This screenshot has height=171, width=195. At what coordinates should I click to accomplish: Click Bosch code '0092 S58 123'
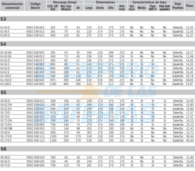[35, 140]
